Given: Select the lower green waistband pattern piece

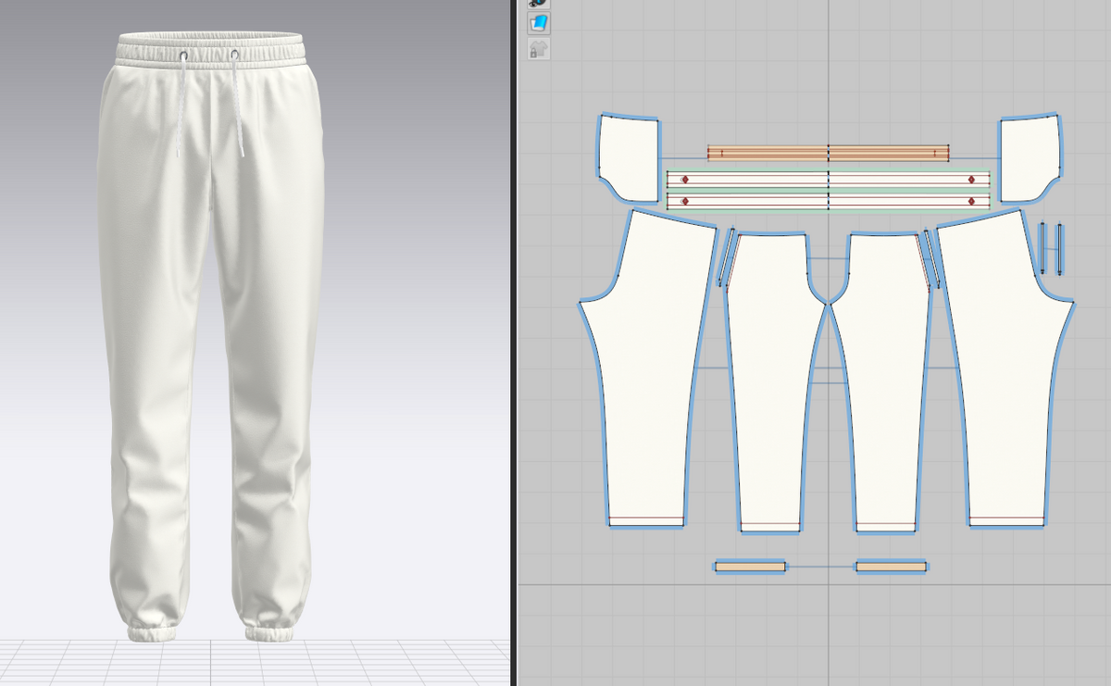Looking at the screenshot, I should (829, 201).
